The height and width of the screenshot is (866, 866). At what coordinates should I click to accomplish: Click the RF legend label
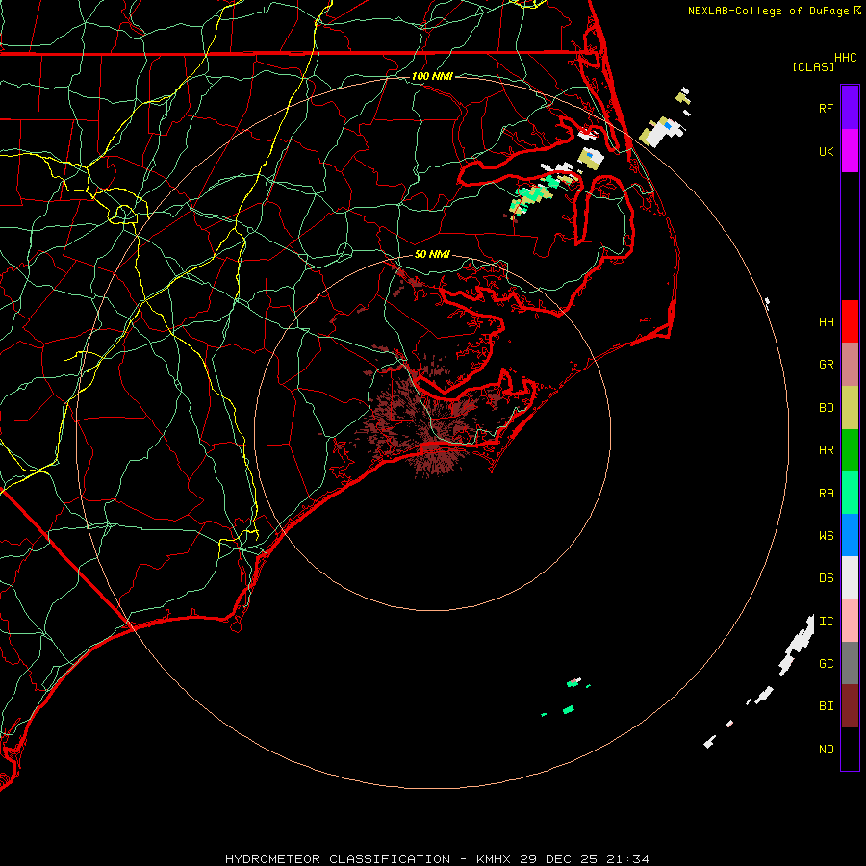pos(826,108)
